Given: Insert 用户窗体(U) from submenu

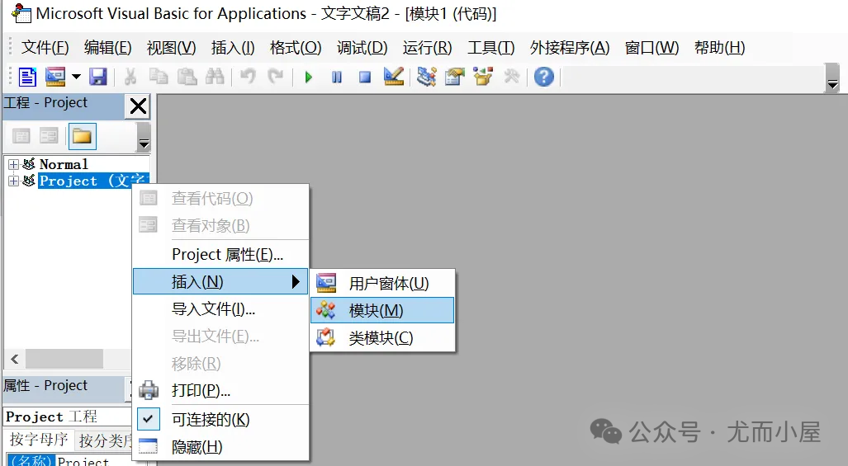Looking at the screenshot, I should pyautogui.click(x=382, y=283).
